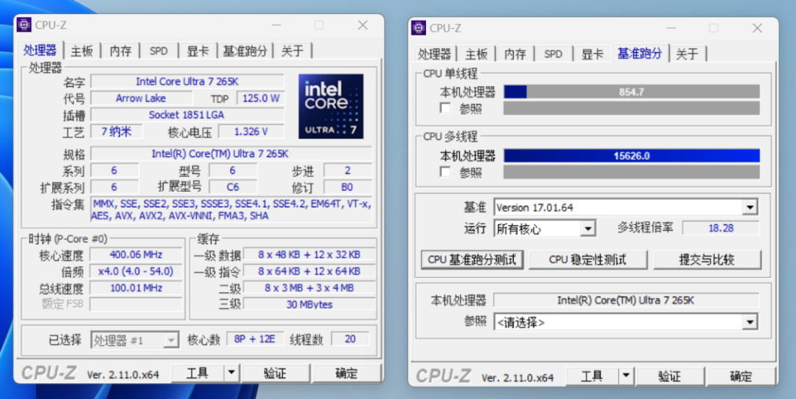
Task: Open 基准跑分 tab in left window
Action: (x=245, y=51)
